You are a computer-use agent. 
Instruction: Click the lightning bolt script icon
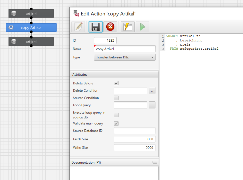coord(128,27)
